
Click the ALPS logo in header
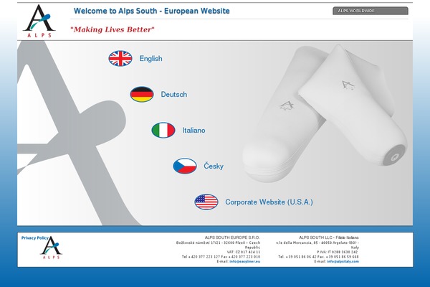click(x=39, y=21)
